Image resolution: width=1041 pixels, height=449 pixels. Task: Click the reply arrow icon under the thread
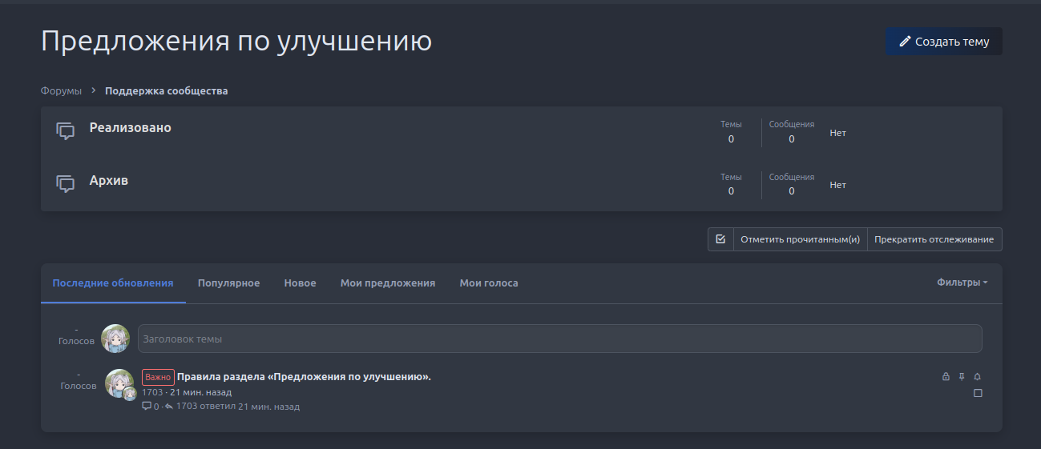169,407
